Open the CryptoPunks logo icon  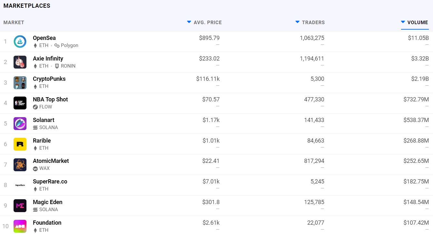point(20,83)
